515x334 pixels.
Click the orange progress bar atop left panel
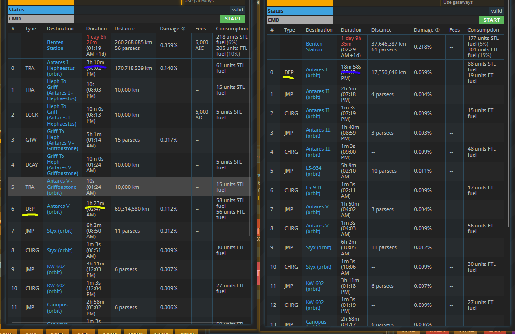point(41,2)
